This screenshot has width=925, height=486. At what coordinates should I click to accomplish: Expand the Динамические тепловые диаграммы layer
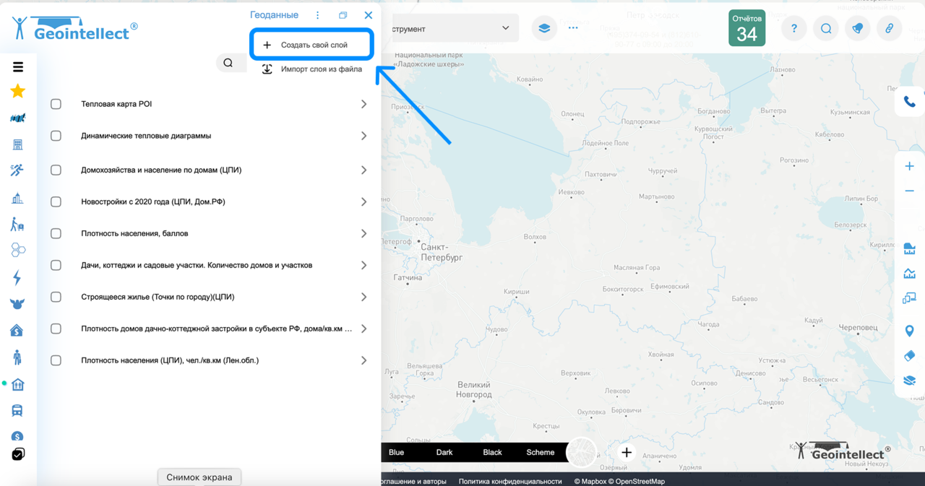pos(363,135)
